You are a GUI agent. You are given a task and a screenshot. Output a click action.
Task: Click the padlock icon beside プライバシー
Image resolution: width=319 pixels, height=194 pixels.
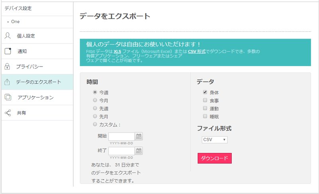coord(7,67)
